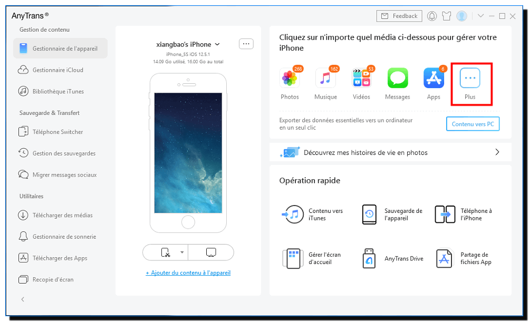Image resolution: width=529 pixels, height=322 pixels.
Task: Click the Feedback button
Action: pos(399,16)
